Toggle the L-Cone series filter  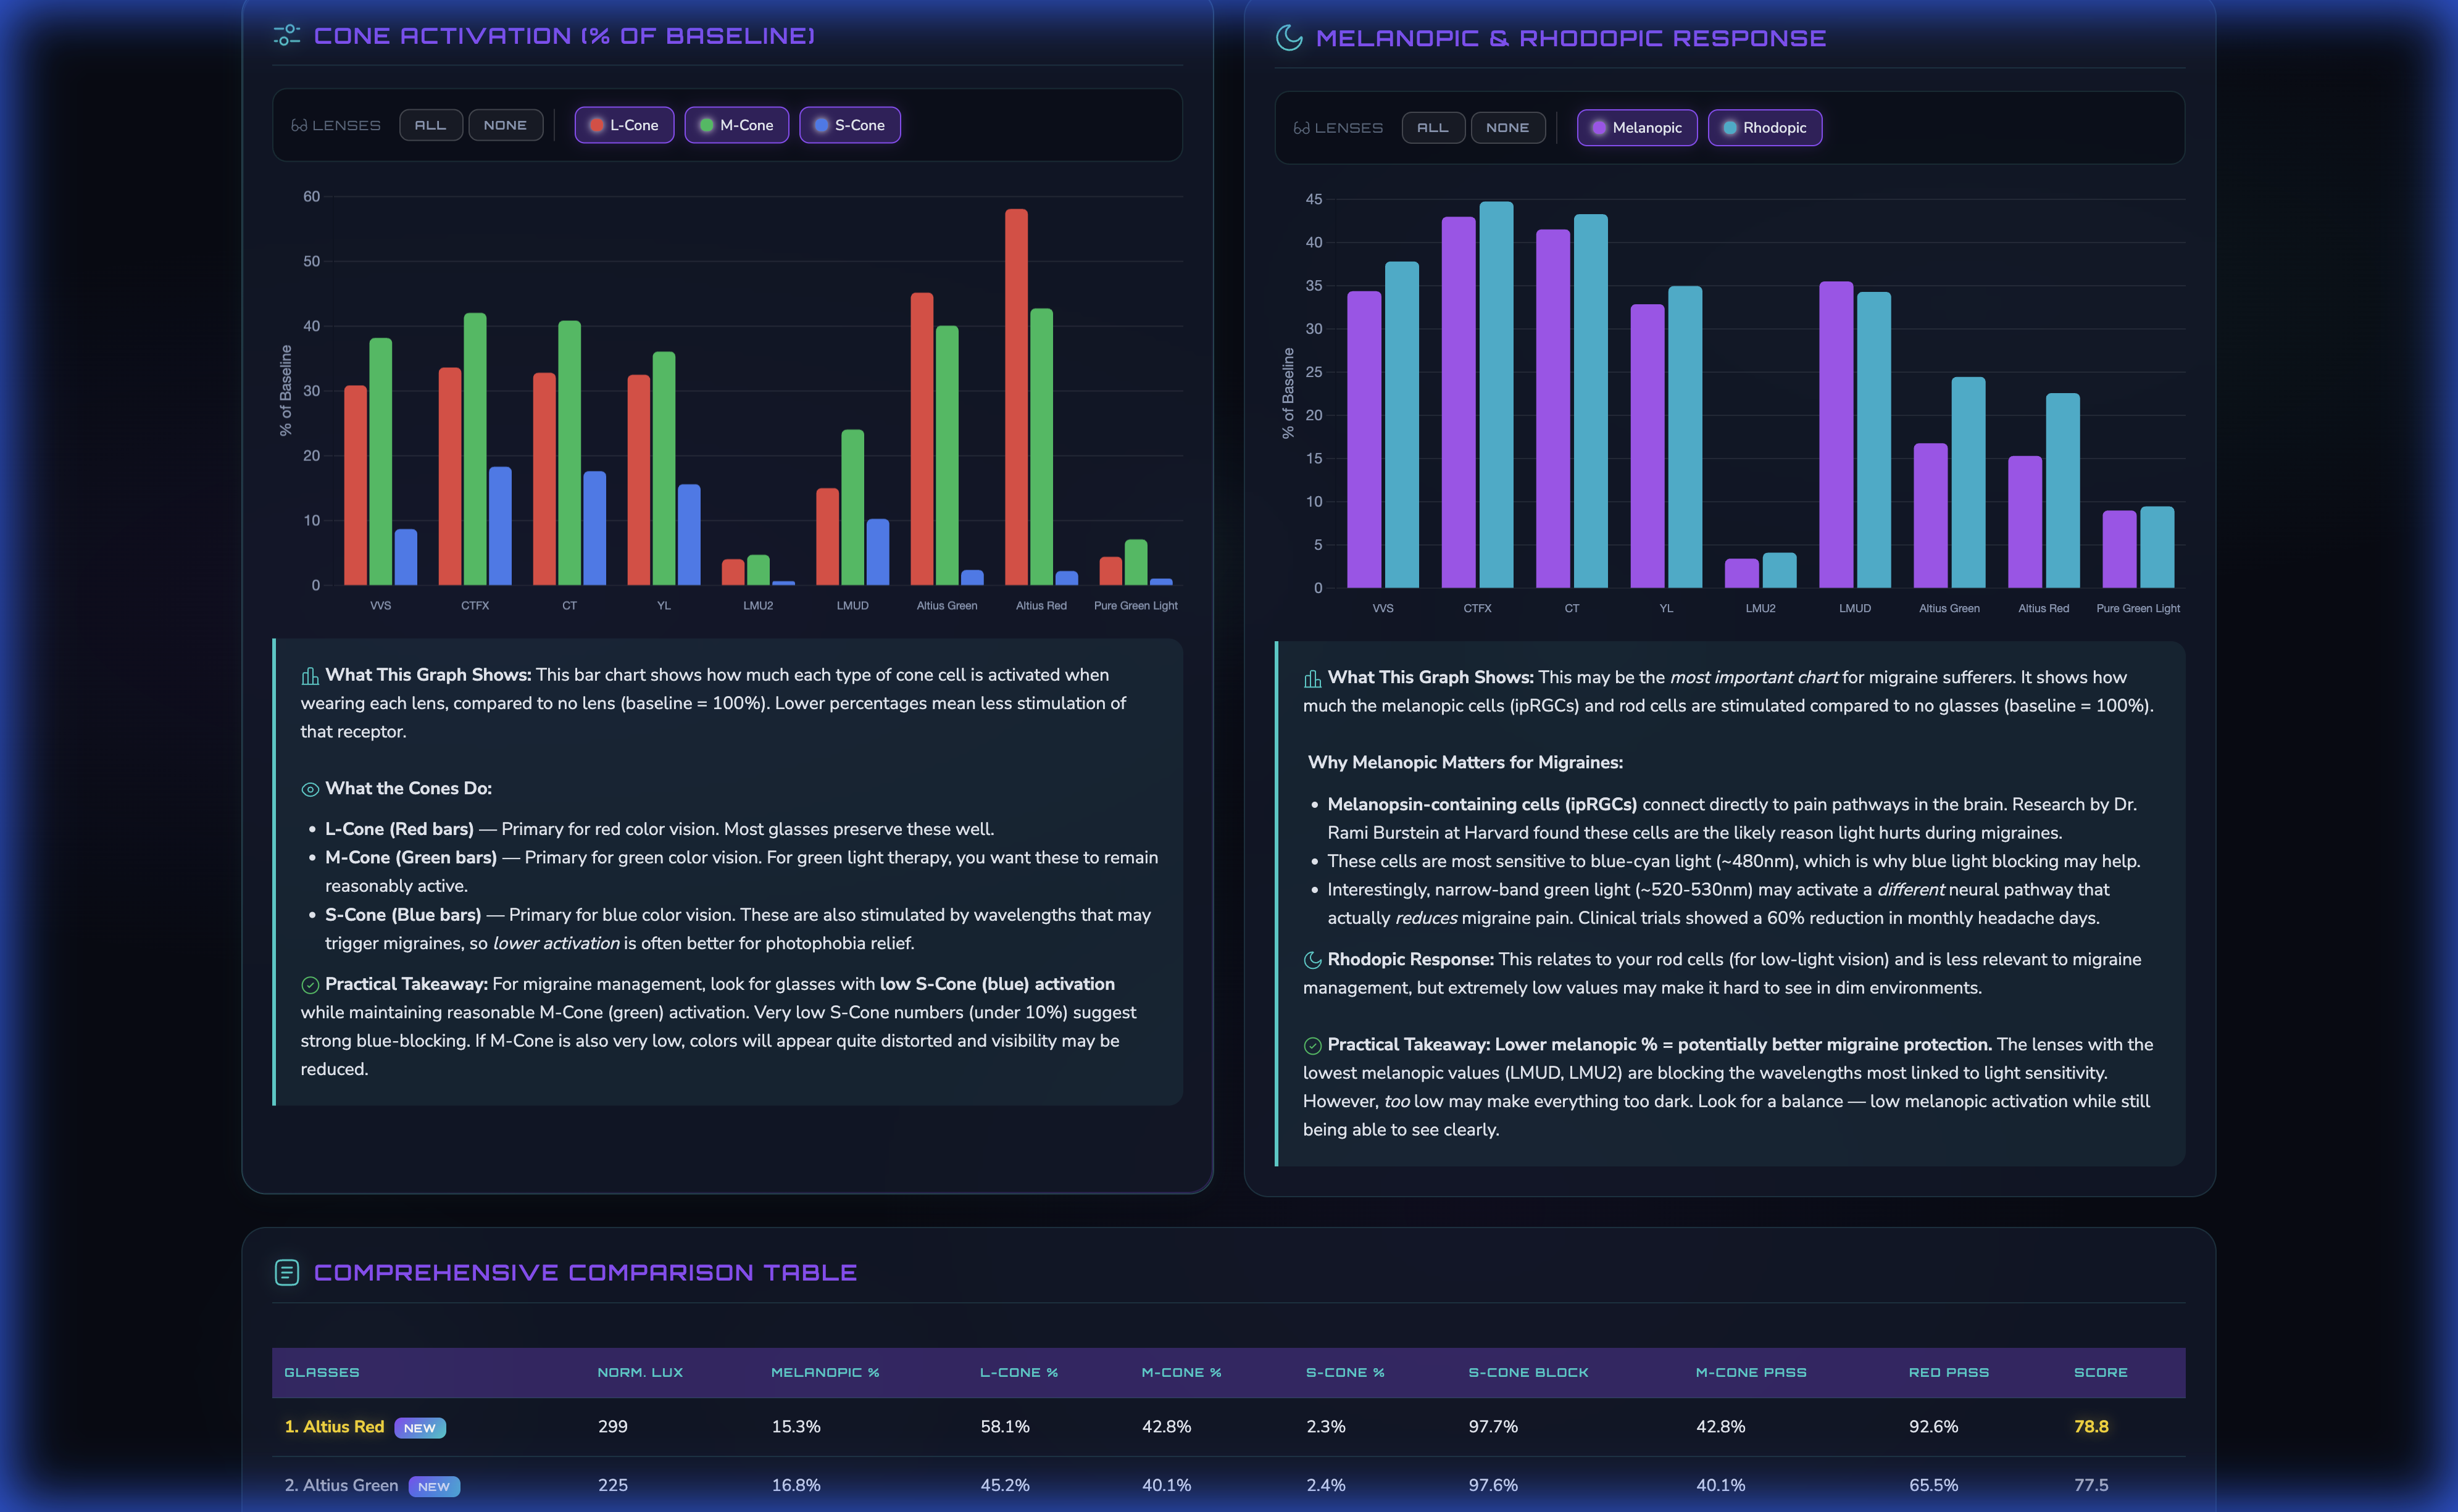coord(624,125)
